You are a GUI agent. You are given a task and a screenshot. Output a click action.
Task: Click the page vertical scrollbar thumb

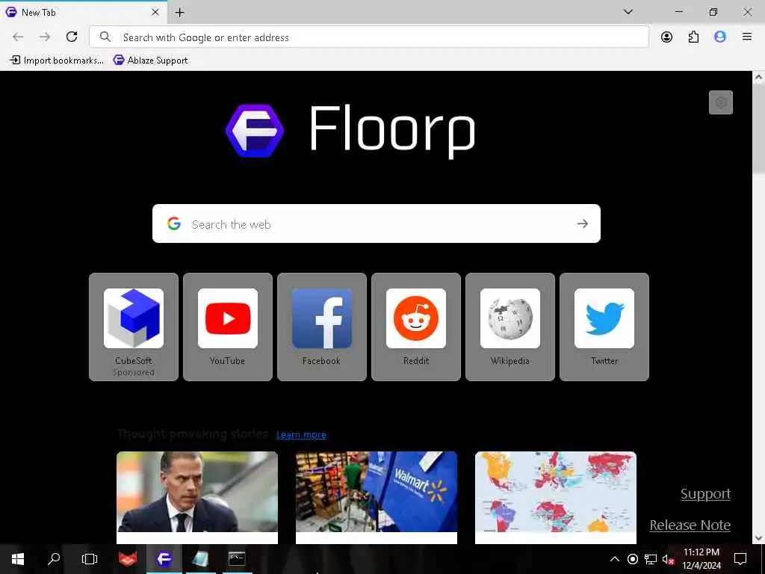click(759, 129)
